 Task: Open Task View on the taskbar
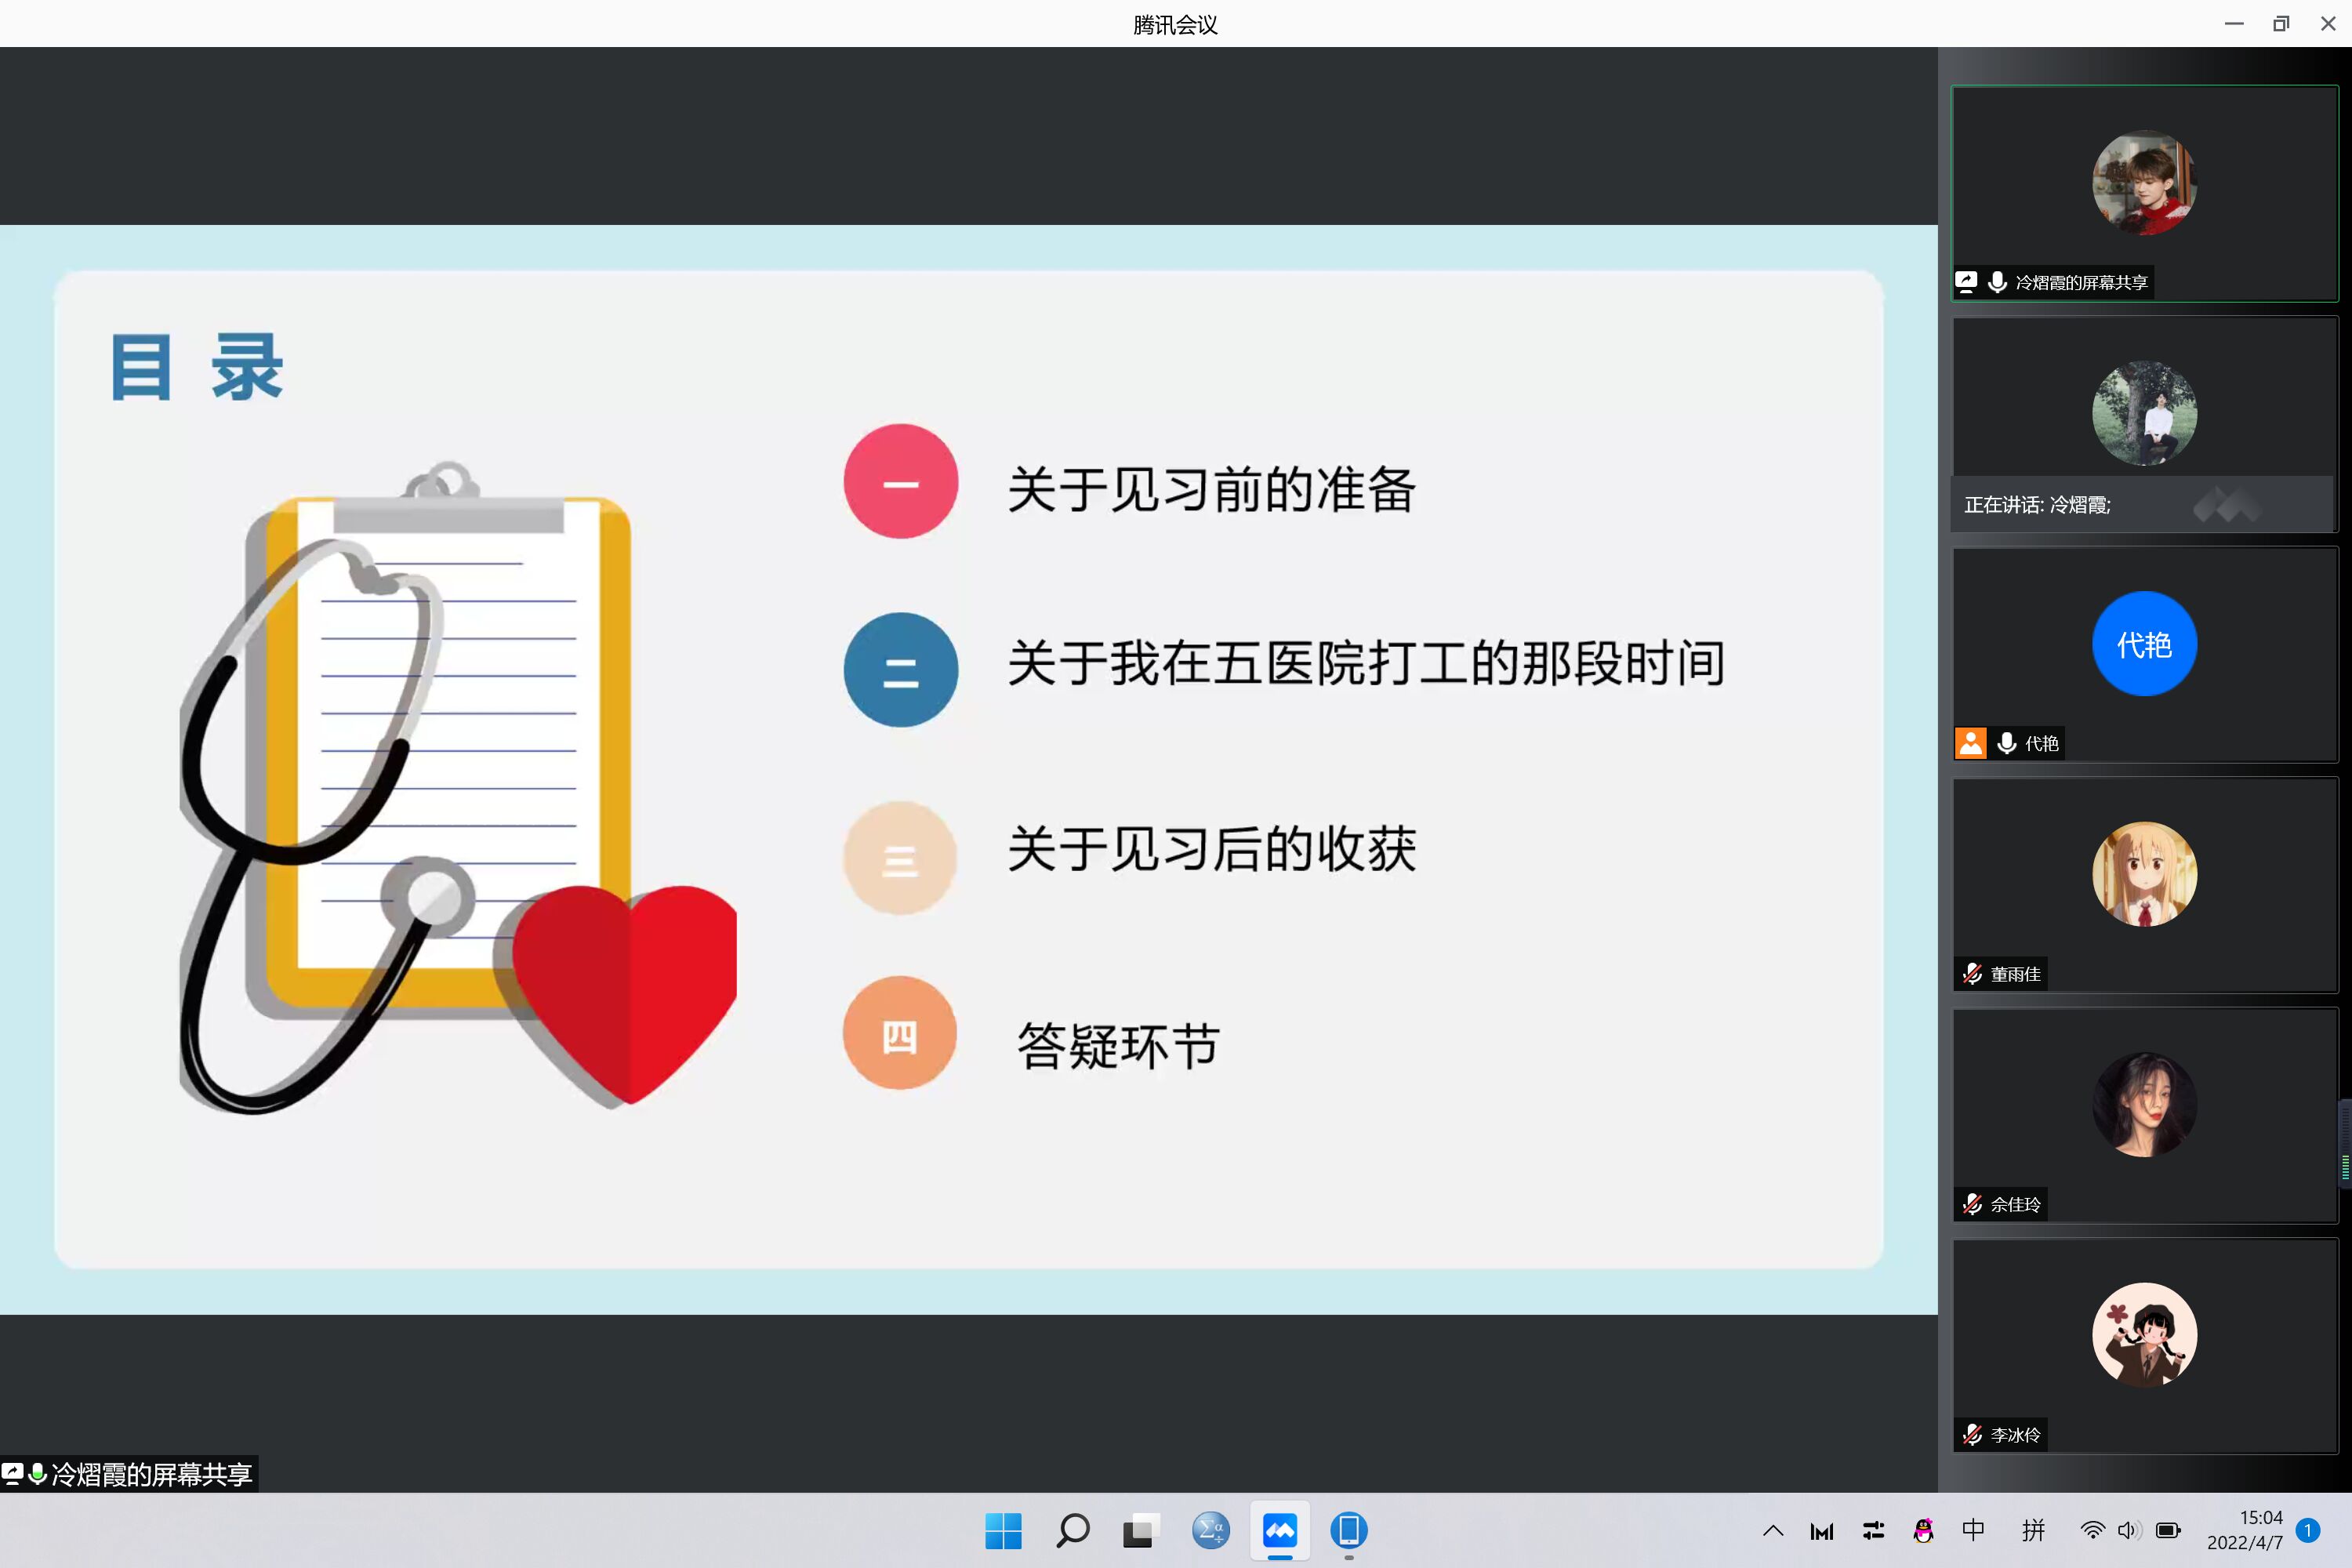pyautogui.click(x=1140, y=1530)
